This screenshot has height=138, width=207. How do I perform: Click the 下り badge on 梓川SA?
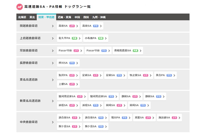pyautogui.click(x=72, y=63)
